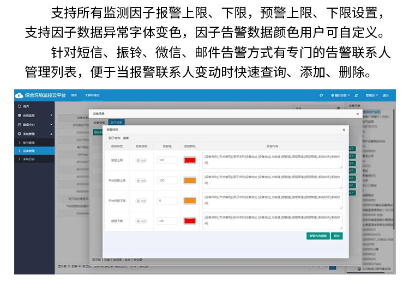The height and width of the screenshot is (293, 409).
Task: Click the 报警内容模板 button
Action: coord(317,236)
